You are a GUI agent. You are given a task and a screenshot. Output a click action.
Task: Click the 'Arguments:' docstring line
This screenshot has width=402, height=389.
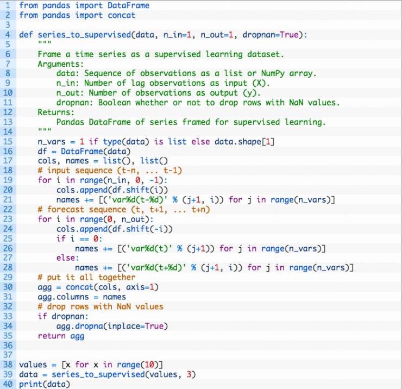61,64
